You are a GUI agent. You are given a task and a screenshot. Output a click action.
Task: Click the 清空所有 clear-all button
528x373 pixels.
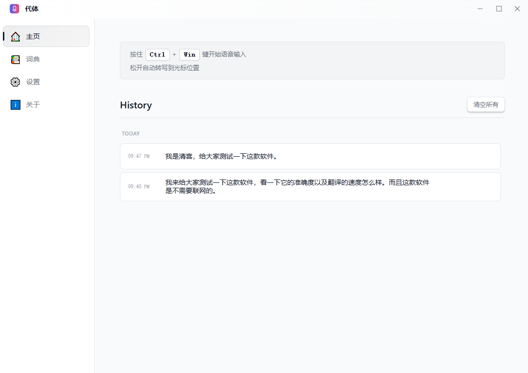[485, 104]
